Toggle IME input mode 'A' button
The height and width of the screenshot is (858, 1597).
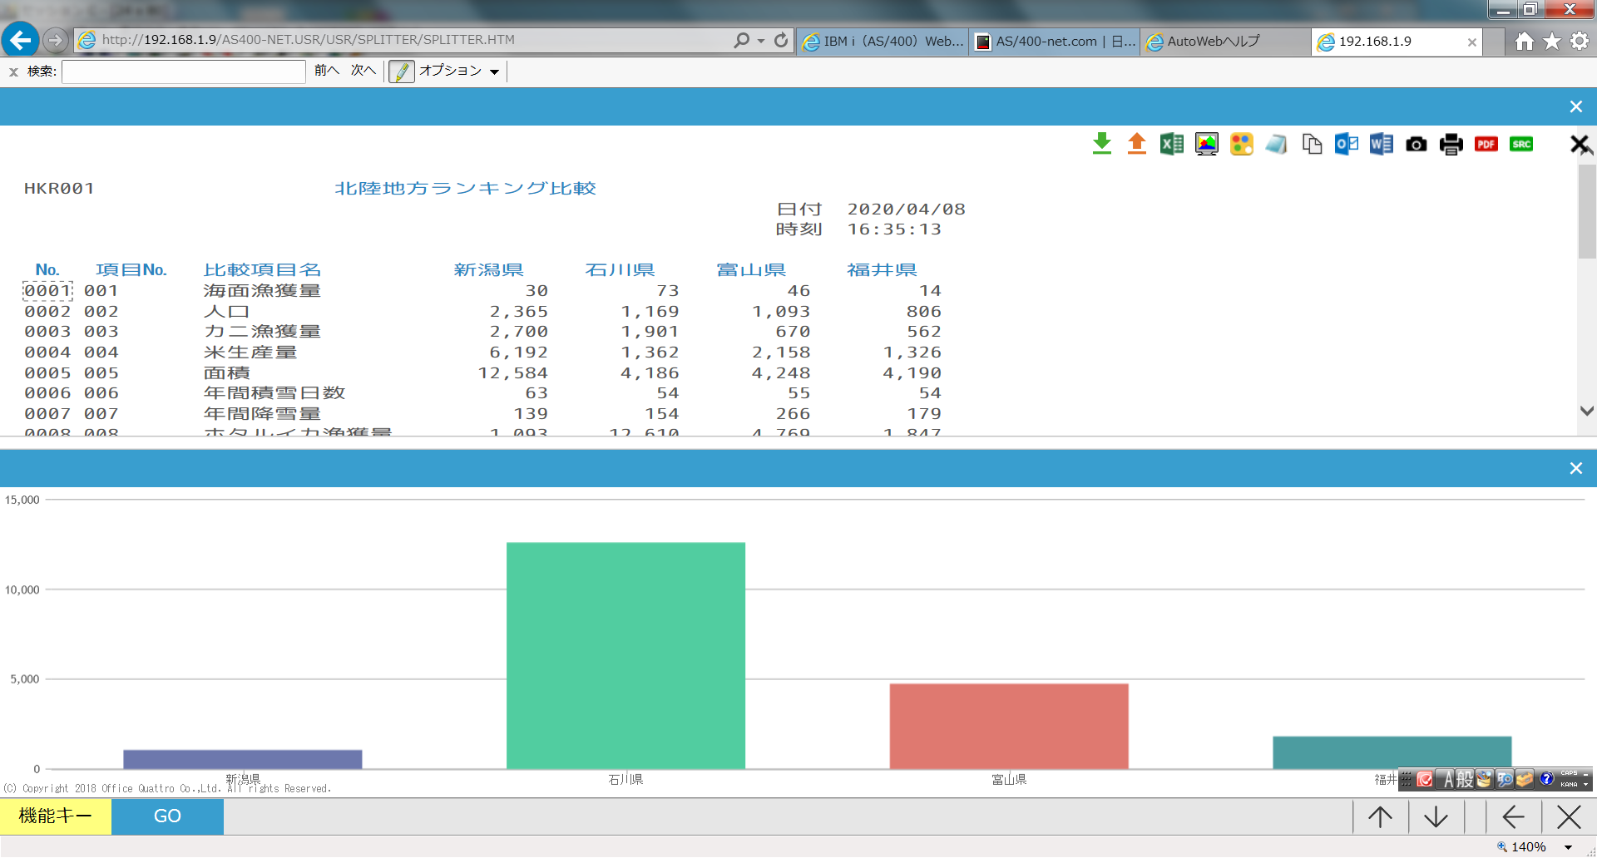point(1448,779)
